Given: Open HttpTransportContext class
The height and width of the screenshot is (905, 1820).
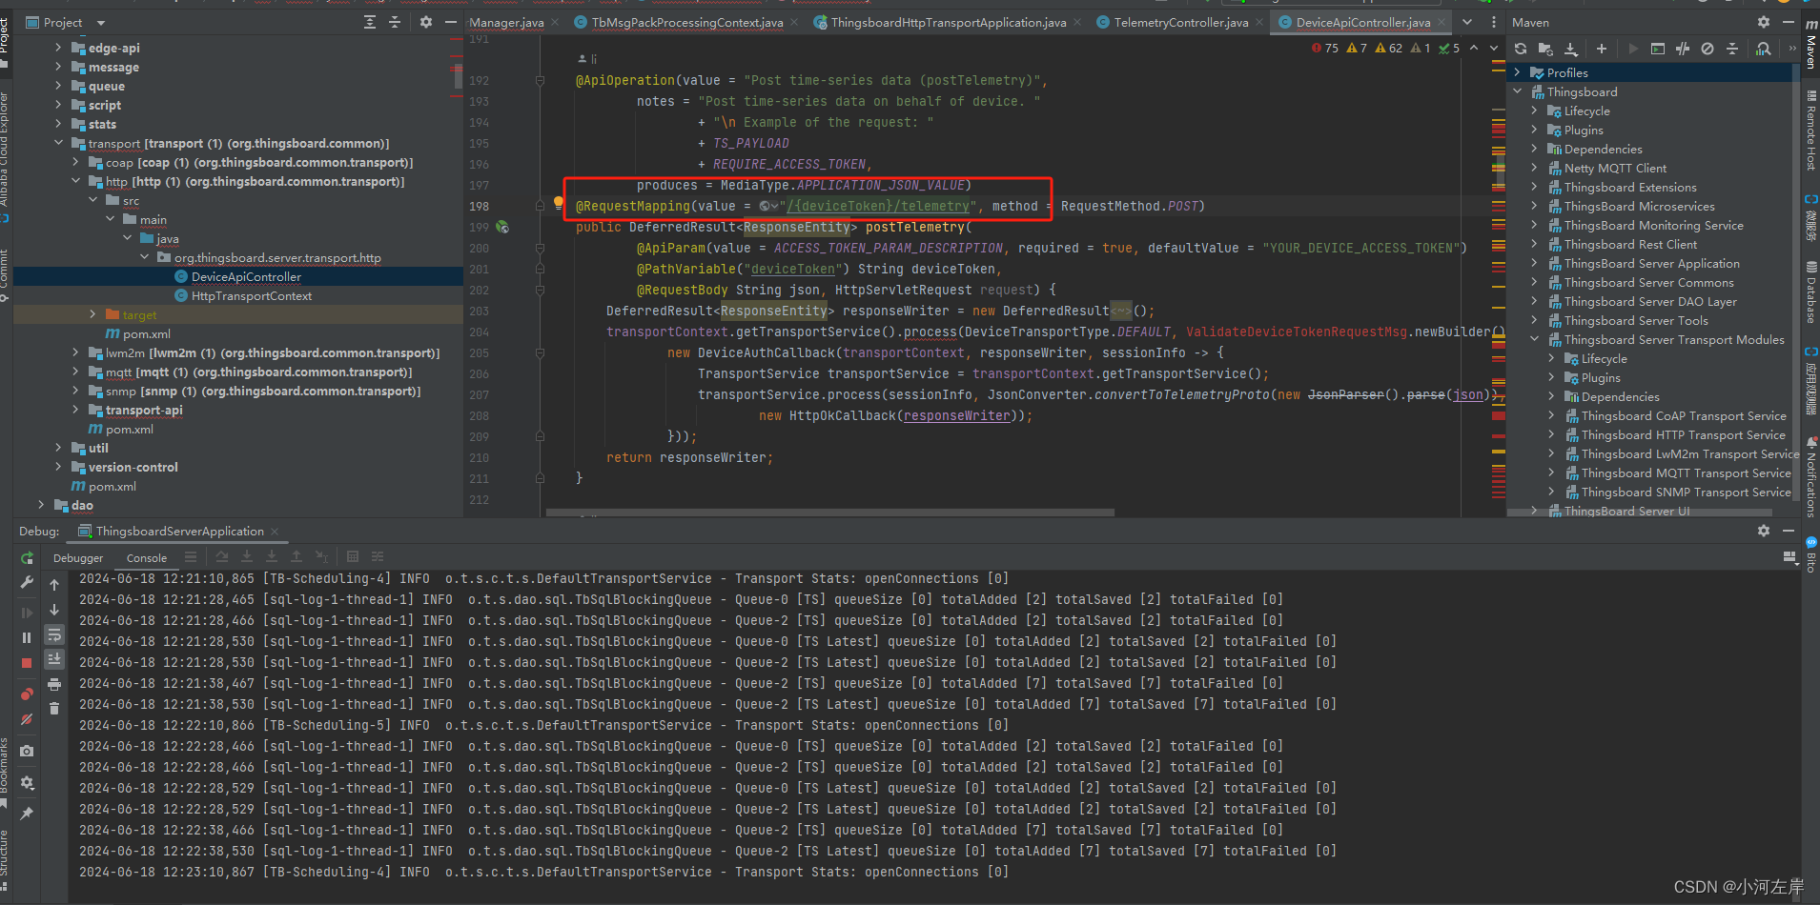Looking at the screenshot, I should (252, 295).
